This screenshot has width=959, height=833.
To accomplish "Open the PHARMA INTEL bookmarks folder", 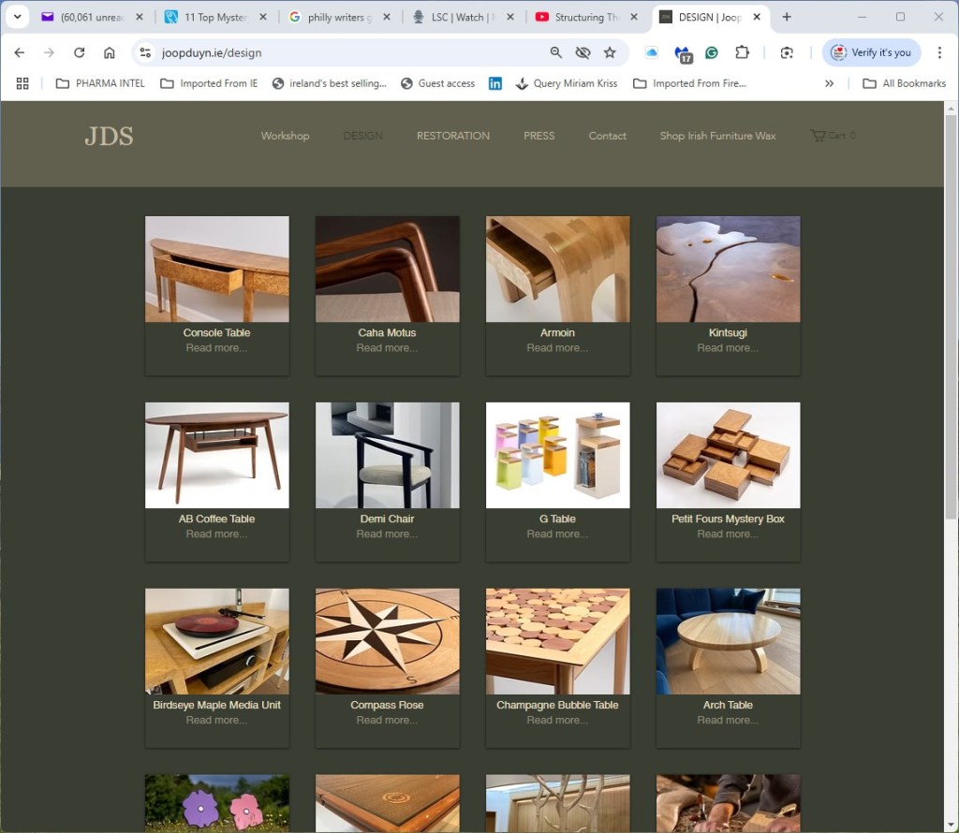I will click(101, 83).
